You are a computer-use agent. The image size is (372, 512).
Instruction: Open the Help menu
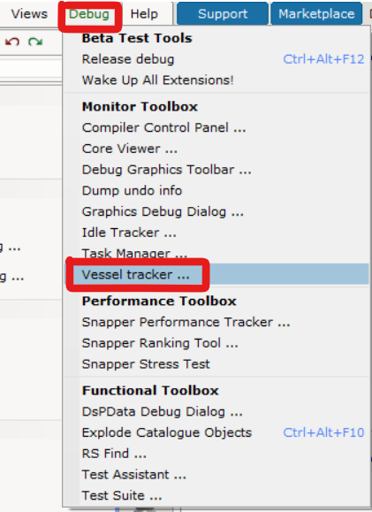tap(144, 14)
